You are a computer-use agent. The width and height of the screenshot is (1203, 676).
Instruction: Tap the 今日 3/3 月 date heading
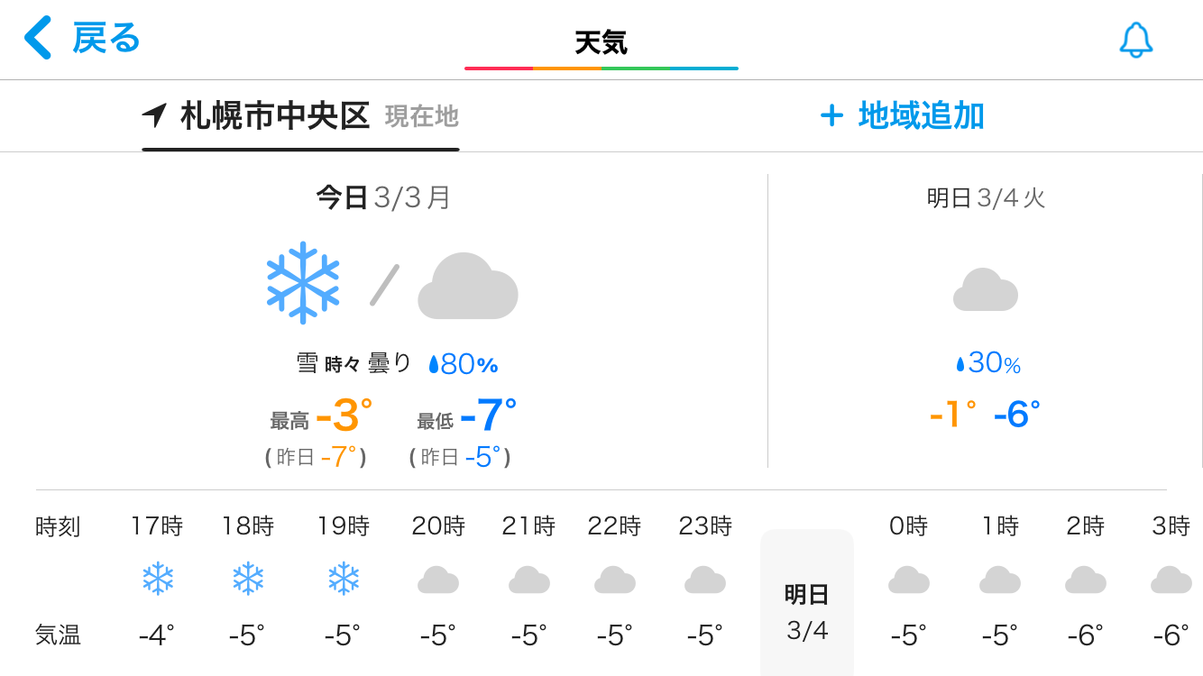pos(383,197)
